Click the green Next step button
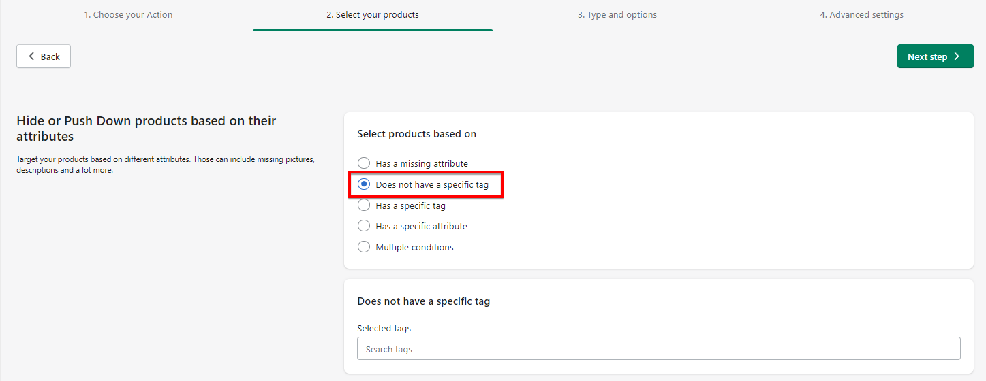Screen dimensions: 986x381 click(x=935, y=56)
